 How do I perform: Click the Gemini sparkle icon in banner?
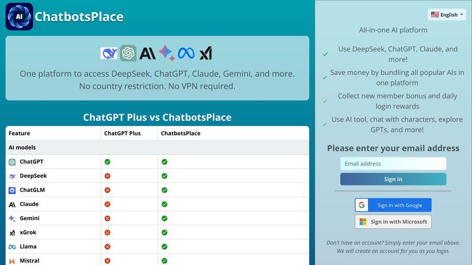(x=167, y=53)
